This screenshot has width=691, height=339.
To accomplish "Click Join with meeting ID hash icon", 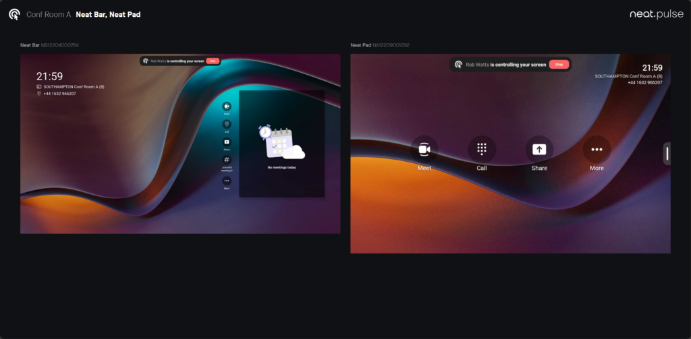I will click(227, 160).
